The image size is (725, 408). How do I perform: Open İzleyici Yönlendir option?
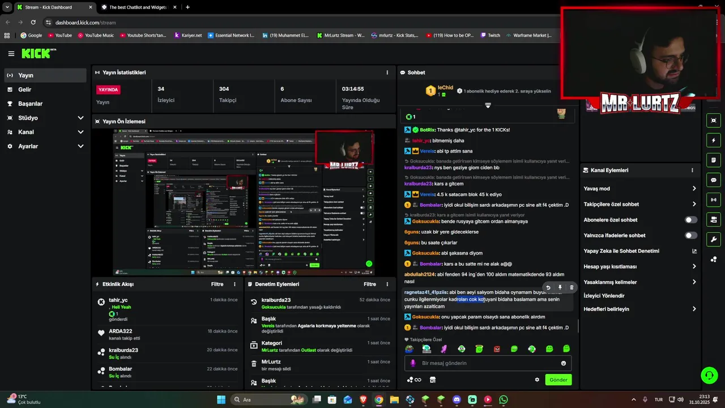(x=604, y=296)
